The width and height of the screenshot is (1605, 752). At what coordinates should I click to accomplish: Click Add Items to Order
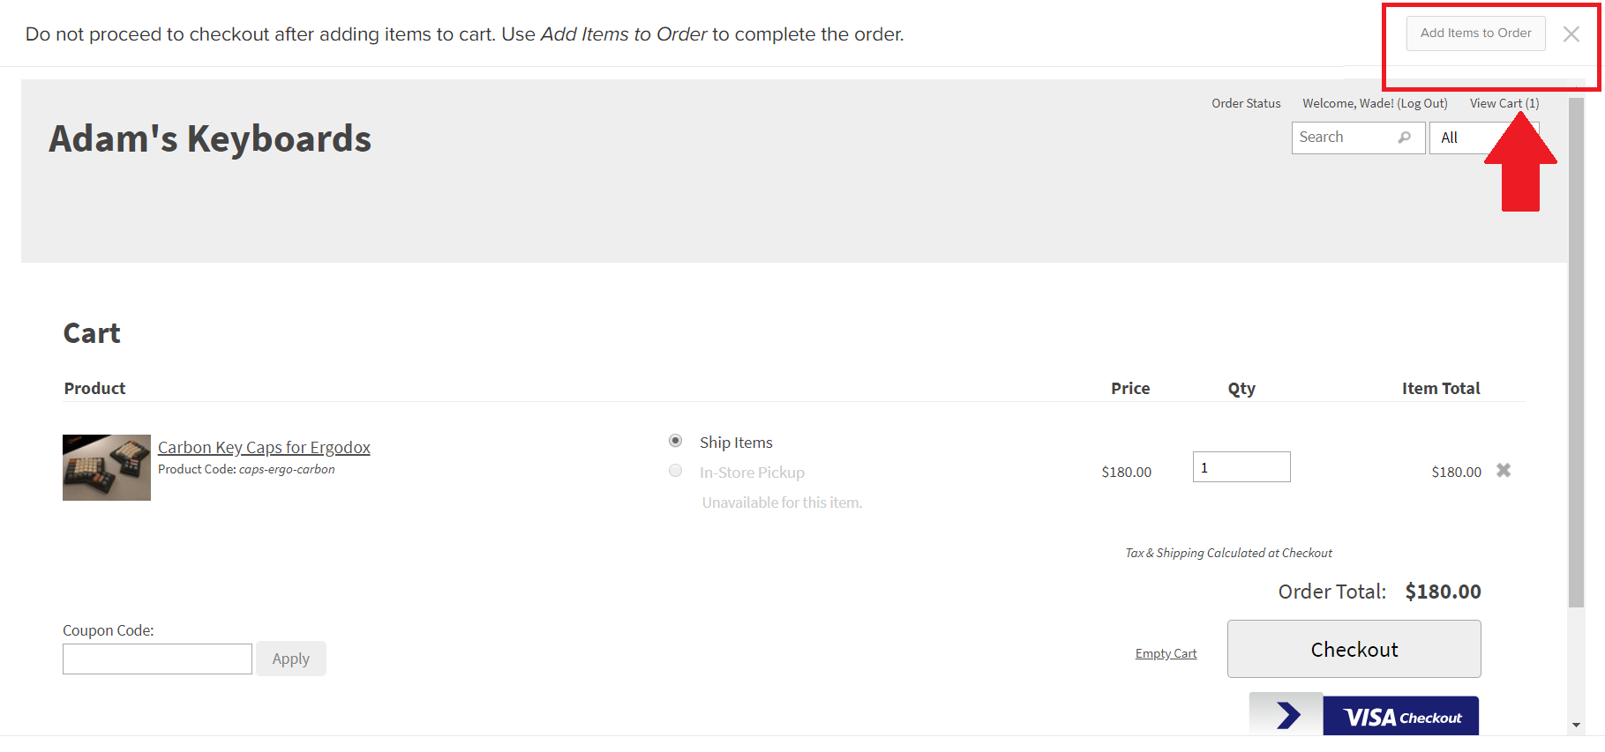[1474, 33]
